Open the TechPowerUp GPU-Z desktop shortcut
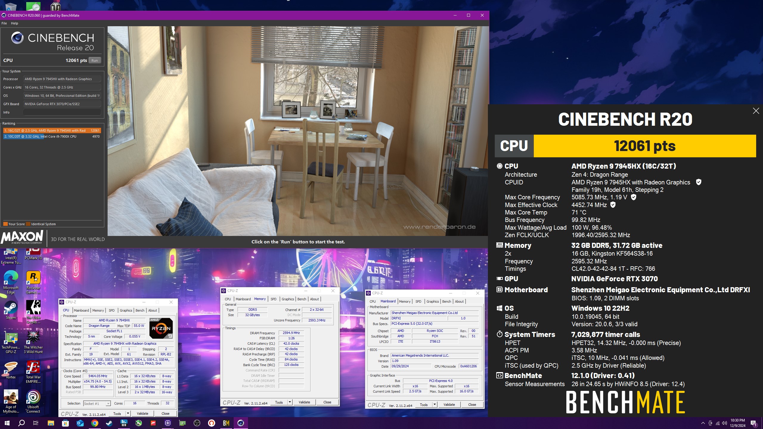The width and height of the screenshot is (763, 429). 11,342
